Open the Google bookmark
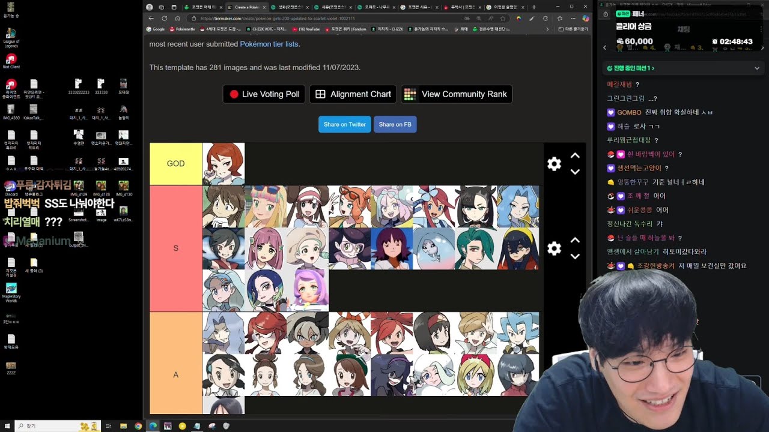 156,29
